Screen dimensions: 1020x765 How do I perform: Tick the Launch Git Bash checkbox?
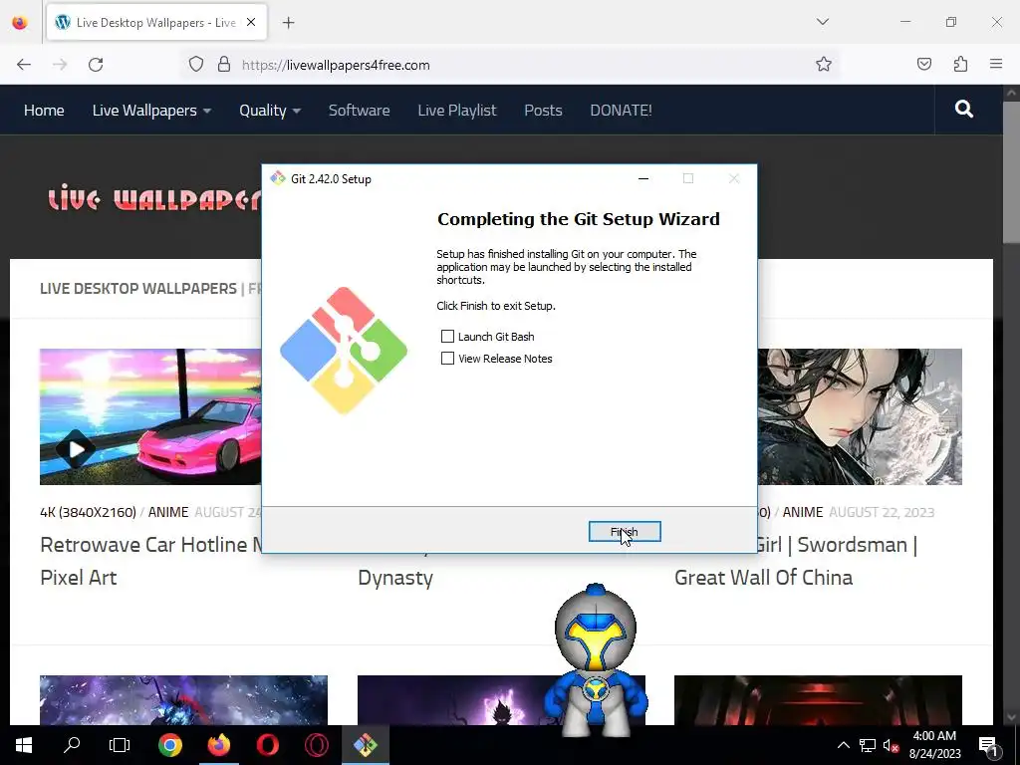click(447, 337)
